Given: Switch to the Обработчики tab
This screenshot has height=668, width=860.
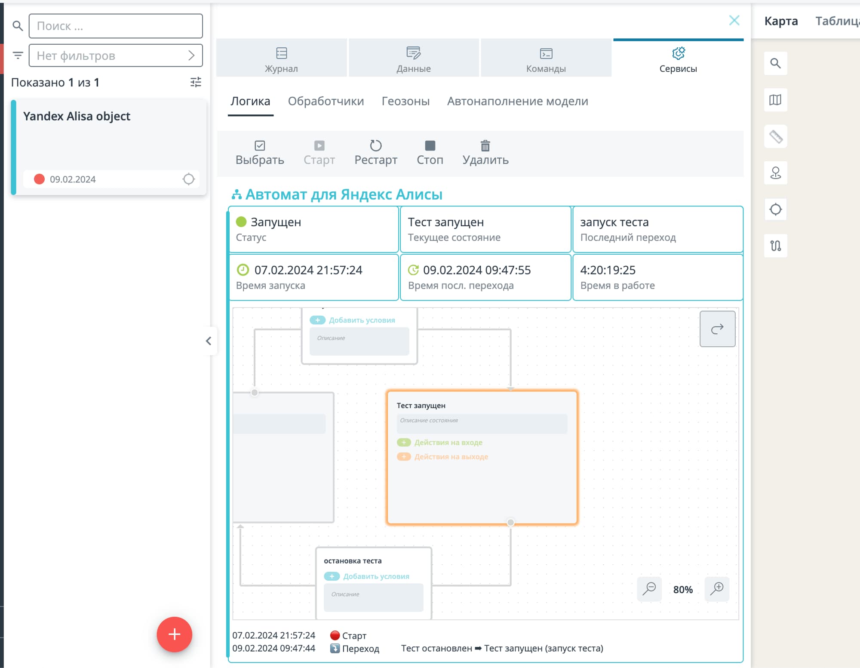Looking at the screenshot, I should [326, 101].
